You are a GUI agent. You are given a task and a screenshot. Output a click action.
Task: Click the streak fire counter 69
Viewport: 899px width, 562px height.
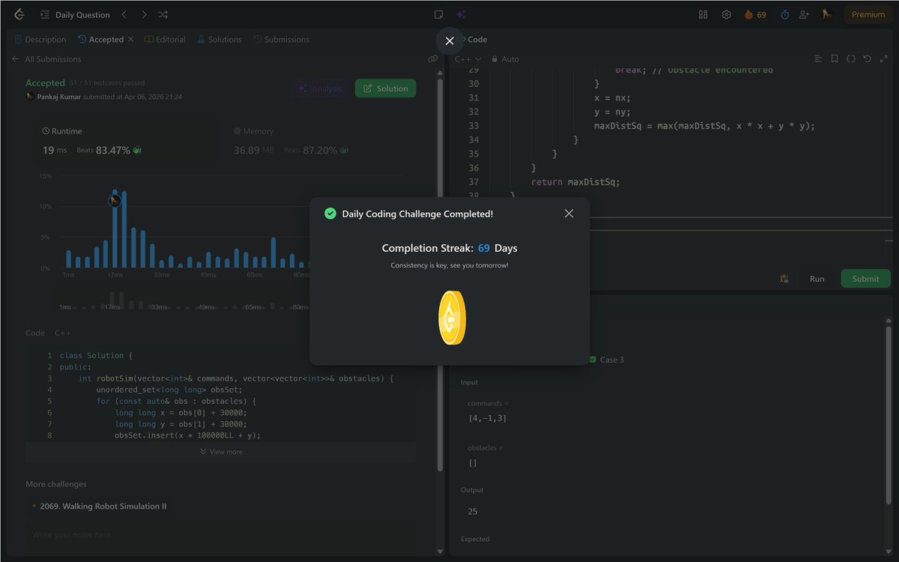(x=754, y=14)
